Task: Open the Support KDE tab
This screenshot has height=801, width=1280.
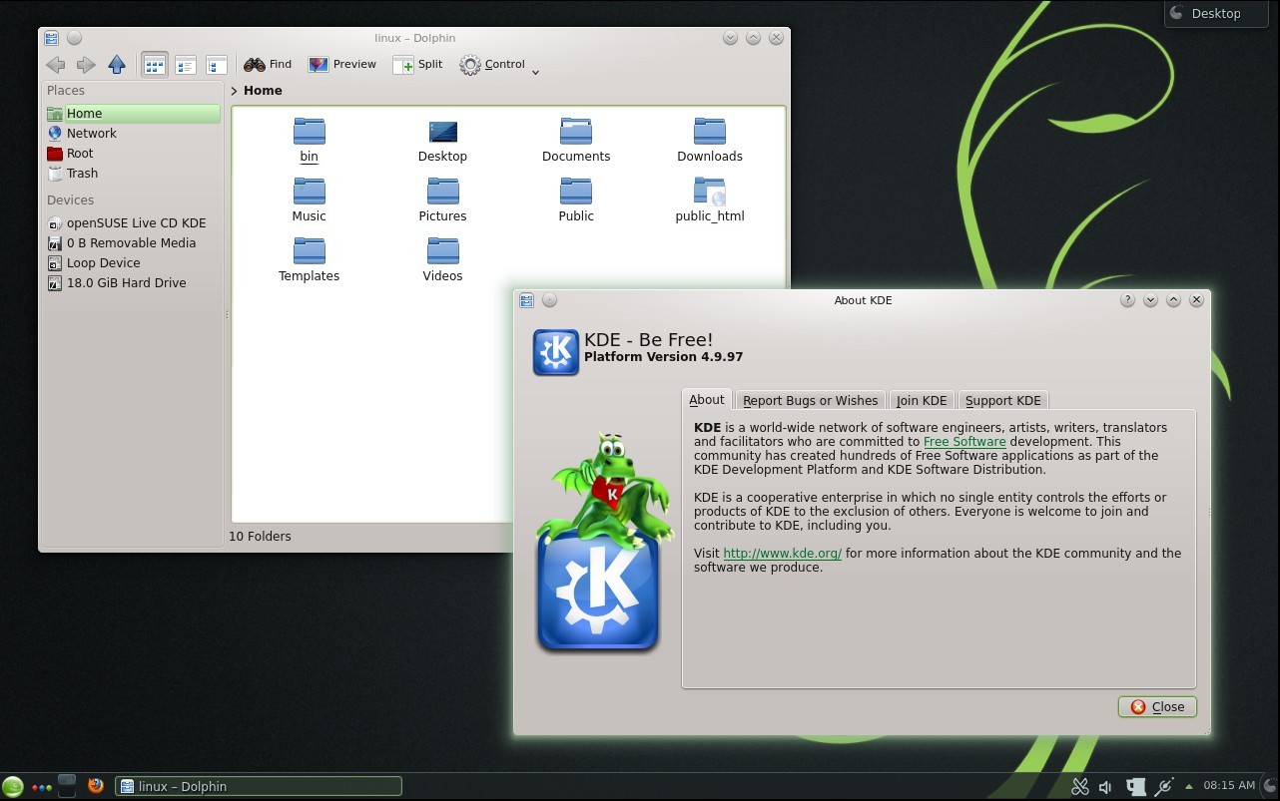Action: tap(1002, 400)
